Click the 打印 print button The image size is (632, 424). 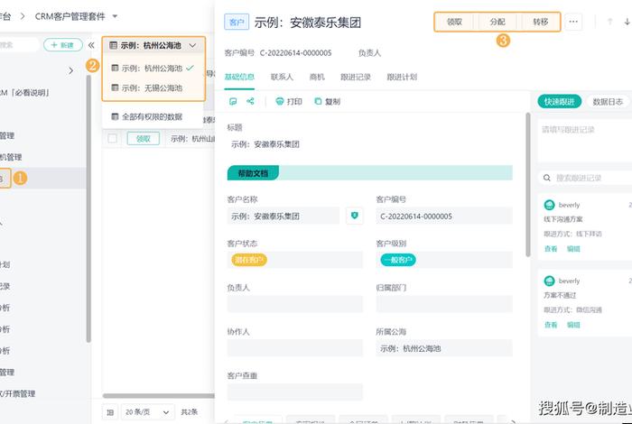coord(289,101)
